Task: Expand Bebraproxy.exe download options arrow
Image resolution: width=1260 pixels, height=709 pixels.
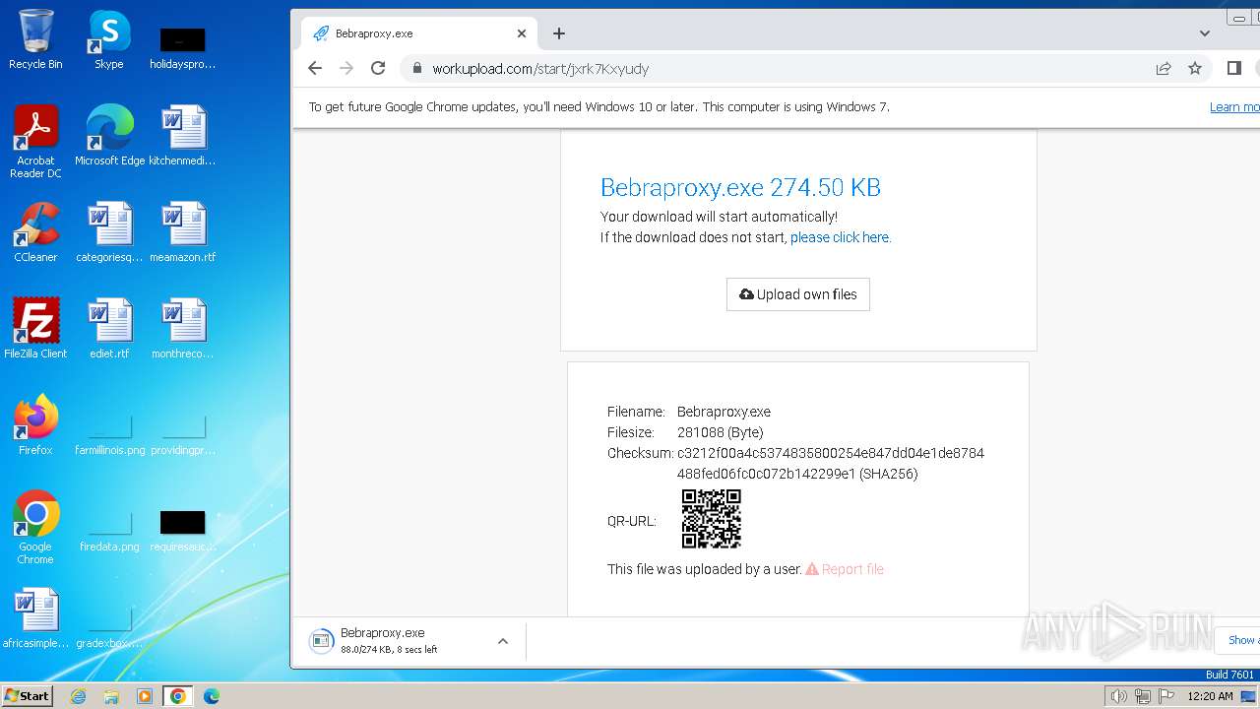Action: (x=503, y=641)
